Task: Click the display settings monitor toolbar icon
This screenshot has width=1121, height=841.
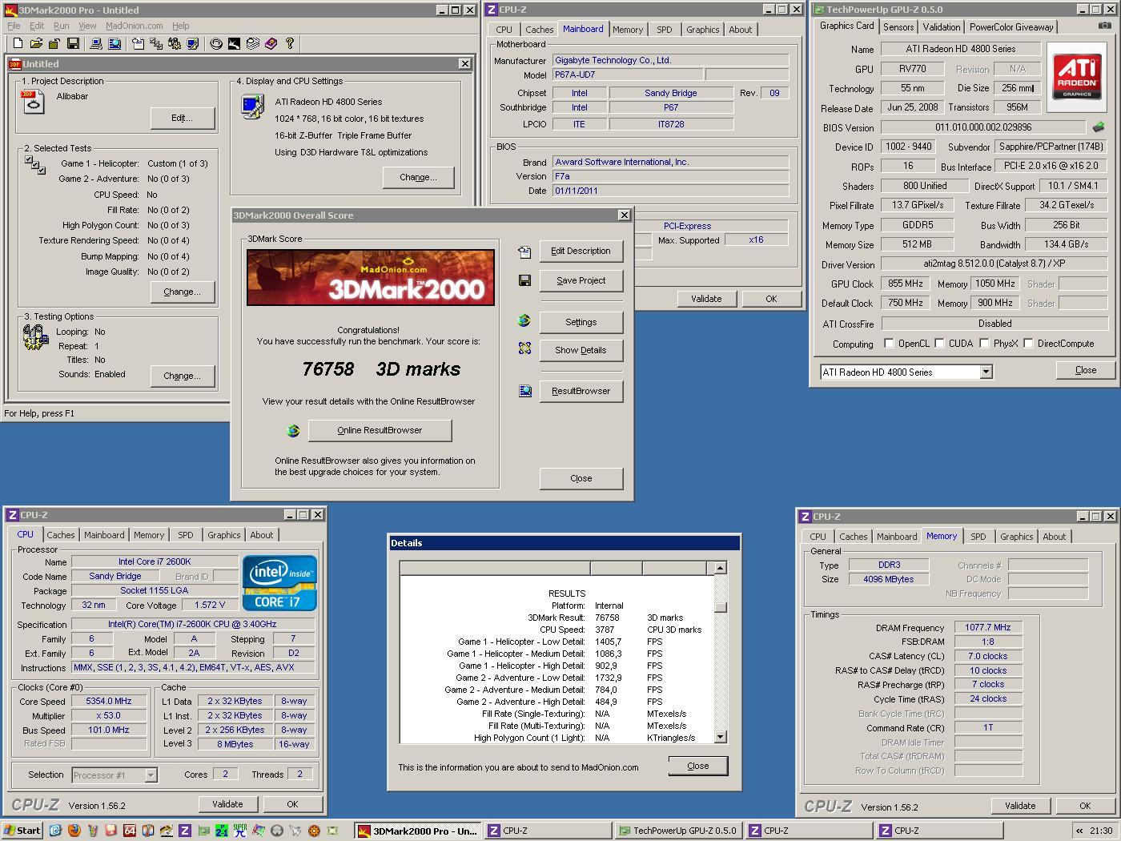Action: (x=193, y=43)
